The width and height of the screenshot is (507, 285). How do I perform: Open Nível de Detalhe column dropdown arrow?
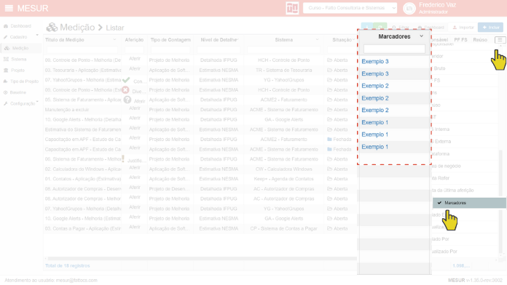[238, 40]
